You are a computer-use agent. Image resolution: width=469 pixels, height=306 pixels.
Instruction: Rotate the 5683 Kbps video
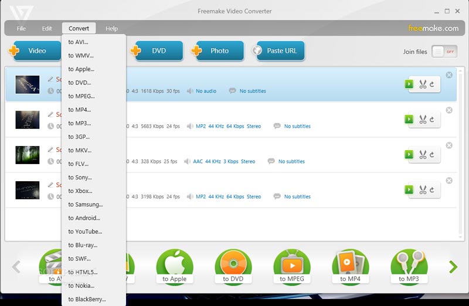[x=432, y=120]
